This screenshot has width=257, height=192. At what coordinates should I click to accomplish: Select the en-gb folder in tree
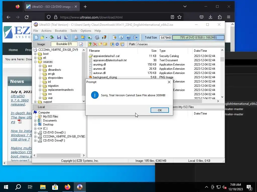tap(51, 74)
